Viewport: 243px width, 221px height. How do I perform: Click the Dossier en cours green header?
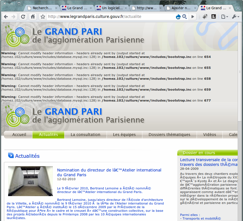207,153
